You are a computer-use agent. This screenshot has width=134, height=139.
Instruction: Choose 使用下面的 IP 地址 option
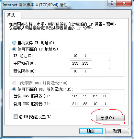(x=14, y=49)
